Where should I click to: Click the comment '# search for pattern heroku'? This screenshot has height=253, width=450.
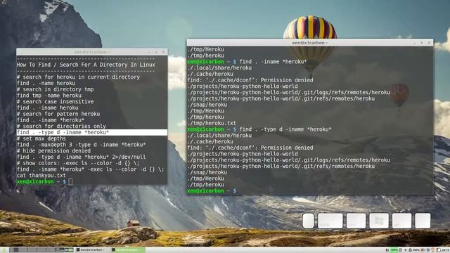coord(58,114)
